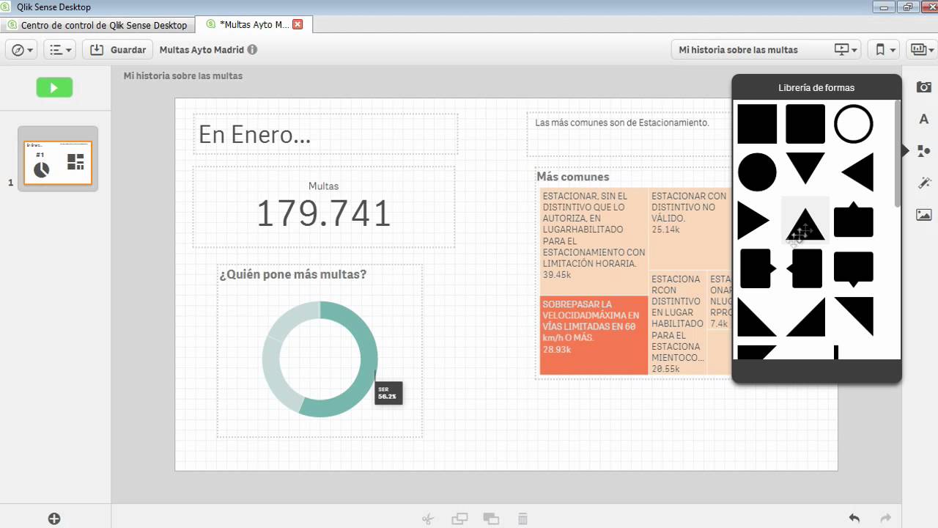Show app details info icon
938x528 pixels.
[x=252, y=50]
